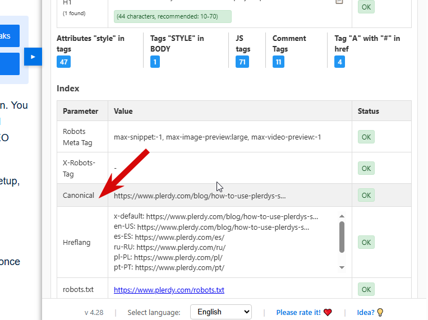428x320 pixels.
Task: Click the Idea? link
Action: [x=366, y=312]
